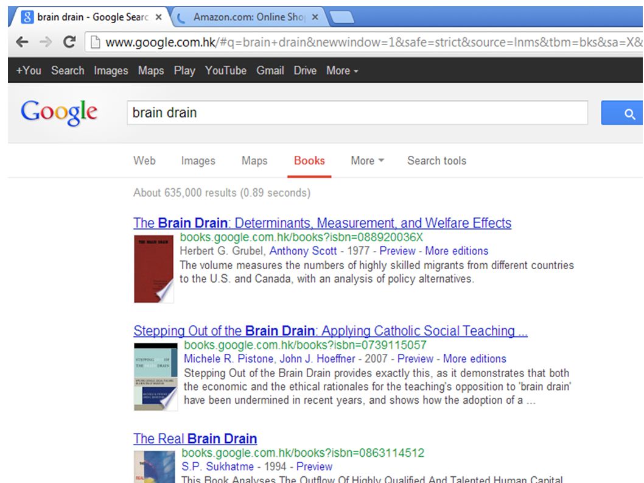The height and width of the screenshot is (483, 644).
Task: Click the isbn=0739115057 green URL text
Action: [305, 345]
